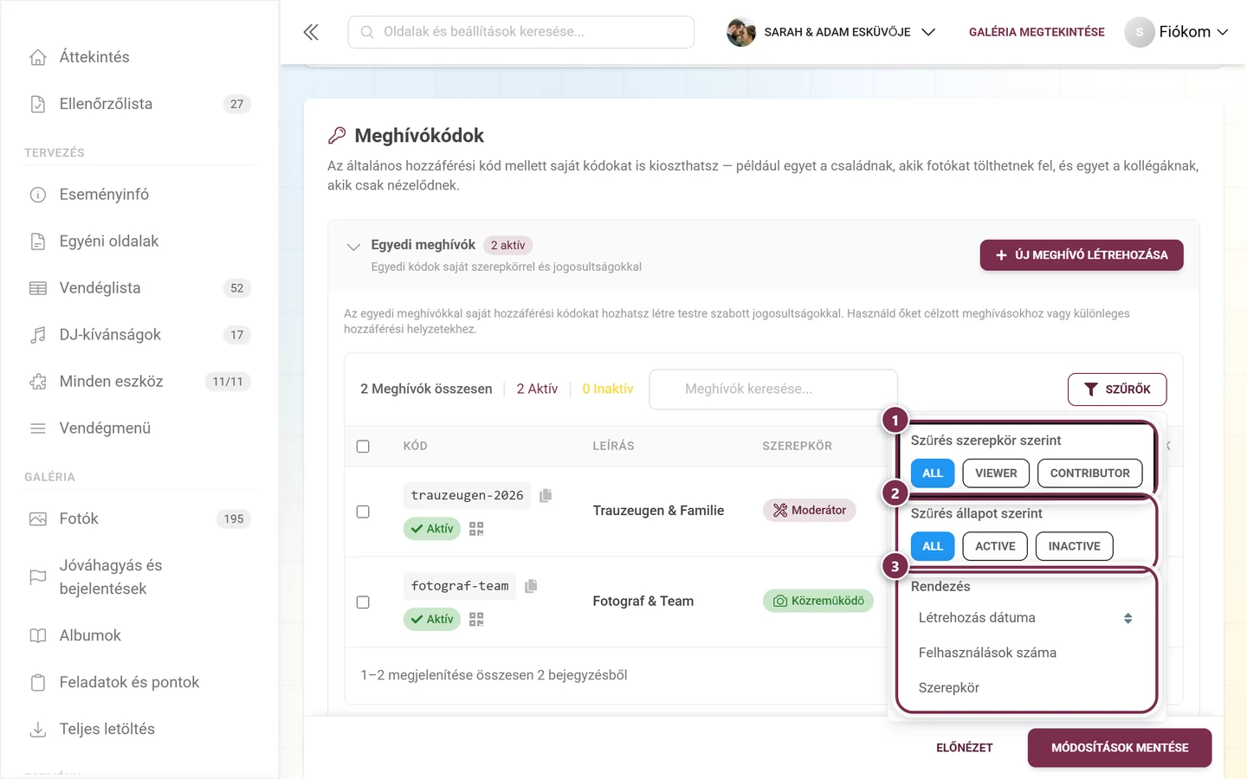Show QR code for fotograf-team
Image resolution: width=1247 pixels, height=779 pixels.
(x=476, y=619)
